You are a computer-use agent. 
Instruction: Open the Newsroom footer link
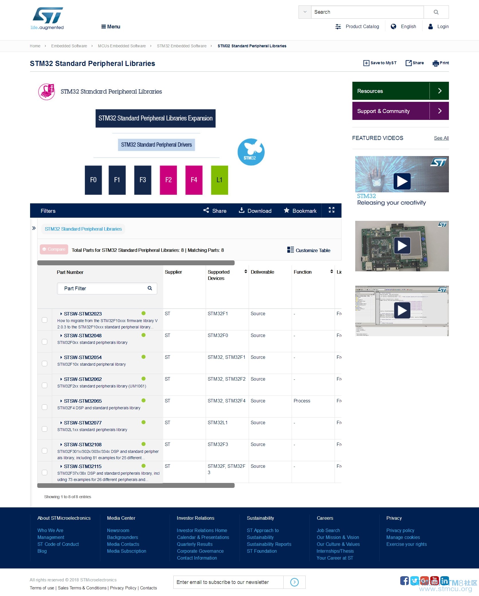[118, 530]
